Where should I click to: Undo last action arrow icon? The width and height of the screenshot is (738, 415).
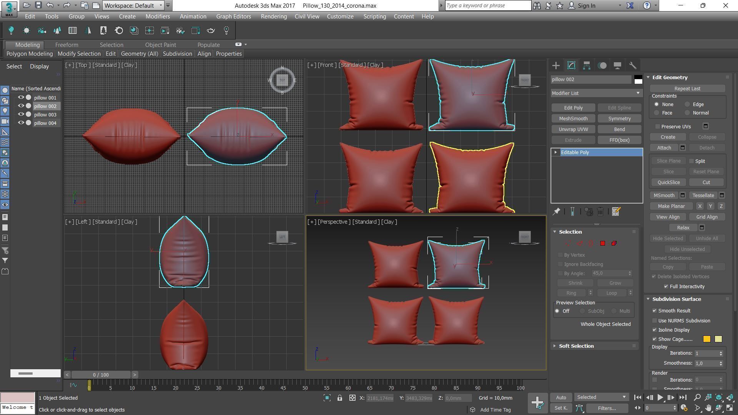(x=50, y=5)
